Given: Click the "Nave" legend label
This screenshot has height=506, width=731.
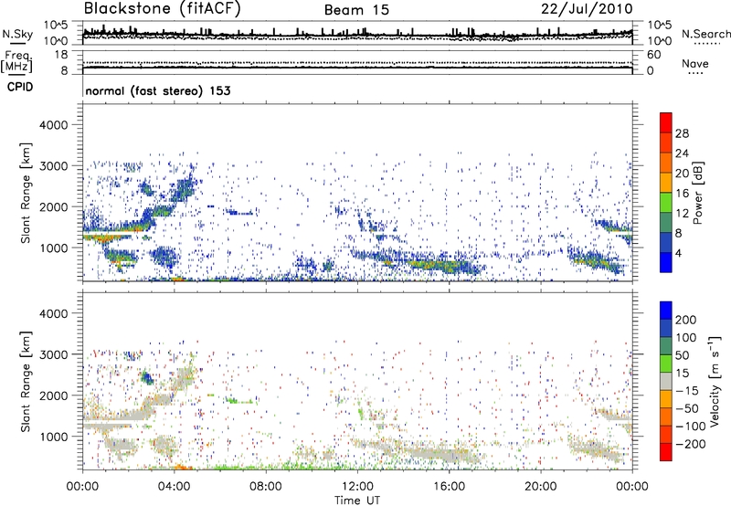Looking at the screenshot, I should pyautogui.click(x=695, y=63).
